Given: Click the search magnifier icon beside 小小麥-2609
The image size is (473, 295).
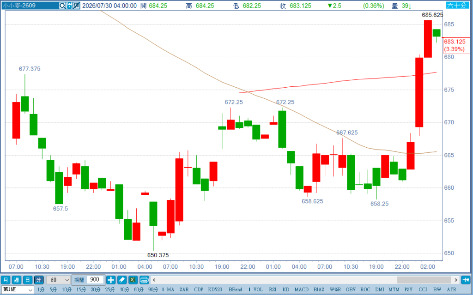Looking at the screenshot, I should click(62, 6).
